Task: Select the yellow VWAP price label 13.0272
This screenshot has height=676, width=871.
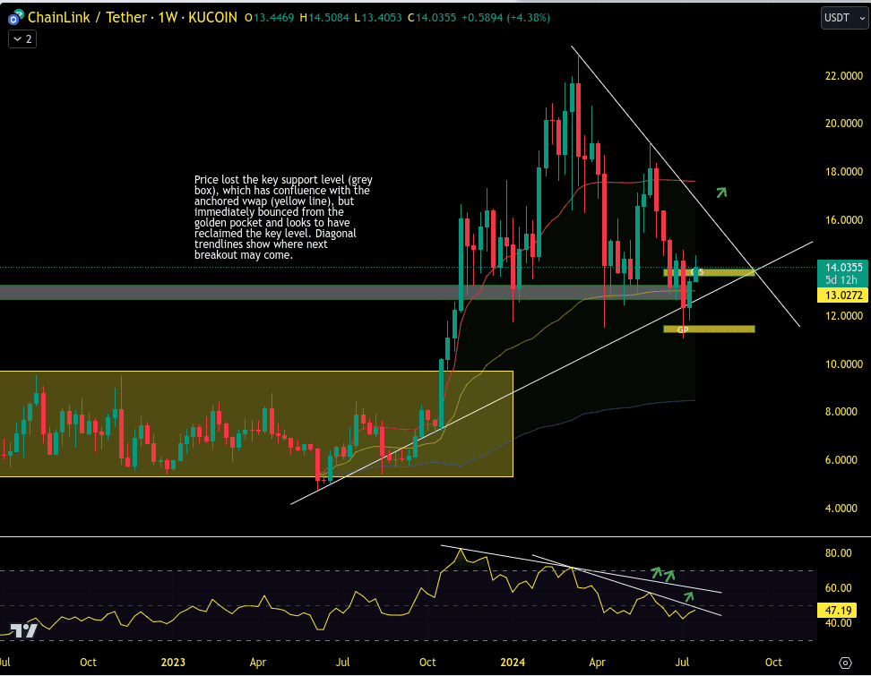Action: (x=843, y=295)
